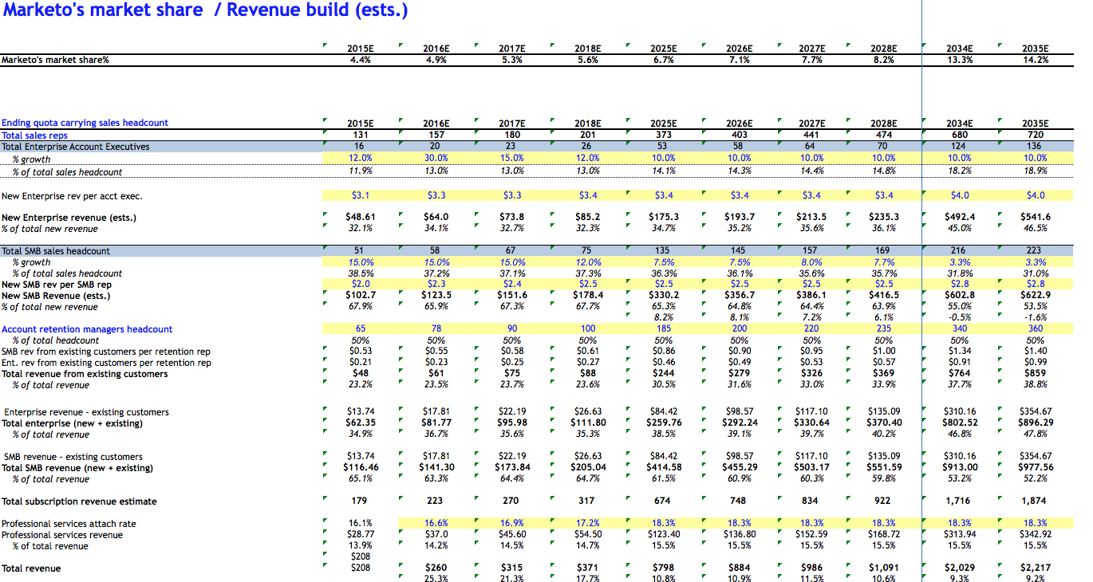Click Total revenue 2028E value $1,091
The height and width of the screenshot is (582, 1093).
[884, 568]
